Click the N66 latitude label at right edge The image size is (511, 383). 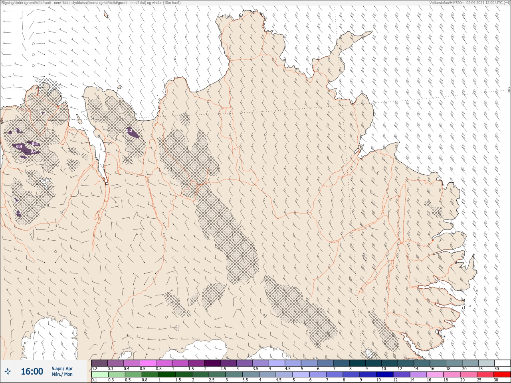coord(509,90)
